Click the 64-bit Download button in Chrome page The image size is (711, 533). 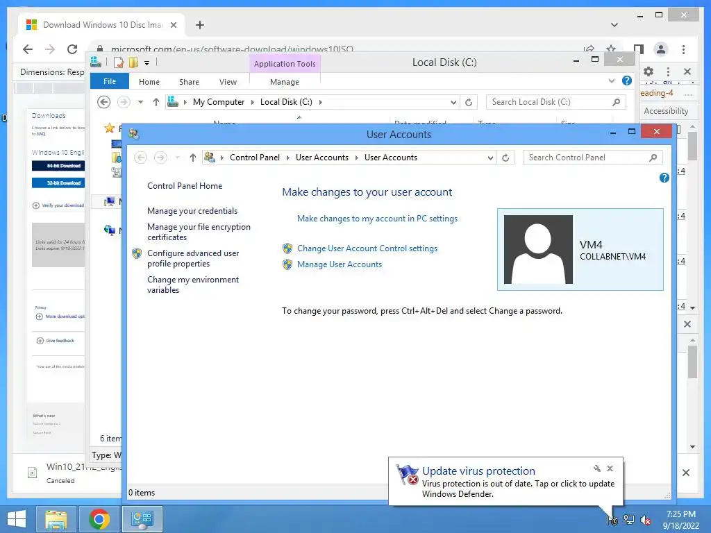point(58,166)
